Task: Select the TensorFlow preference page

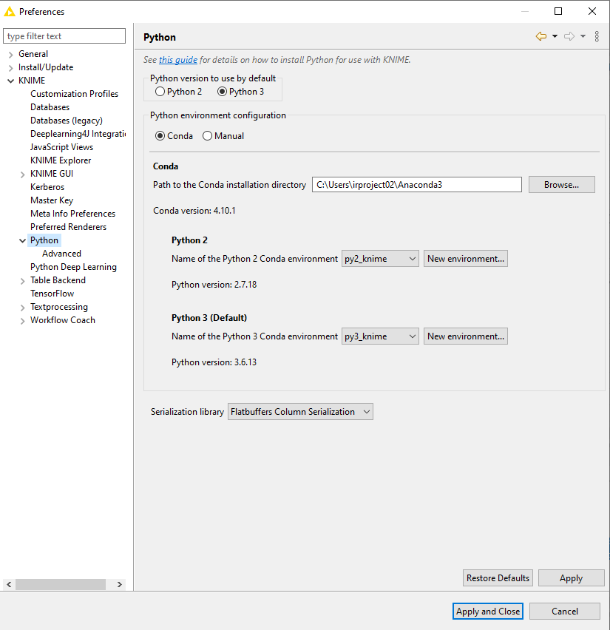Action: pos(52,294)
